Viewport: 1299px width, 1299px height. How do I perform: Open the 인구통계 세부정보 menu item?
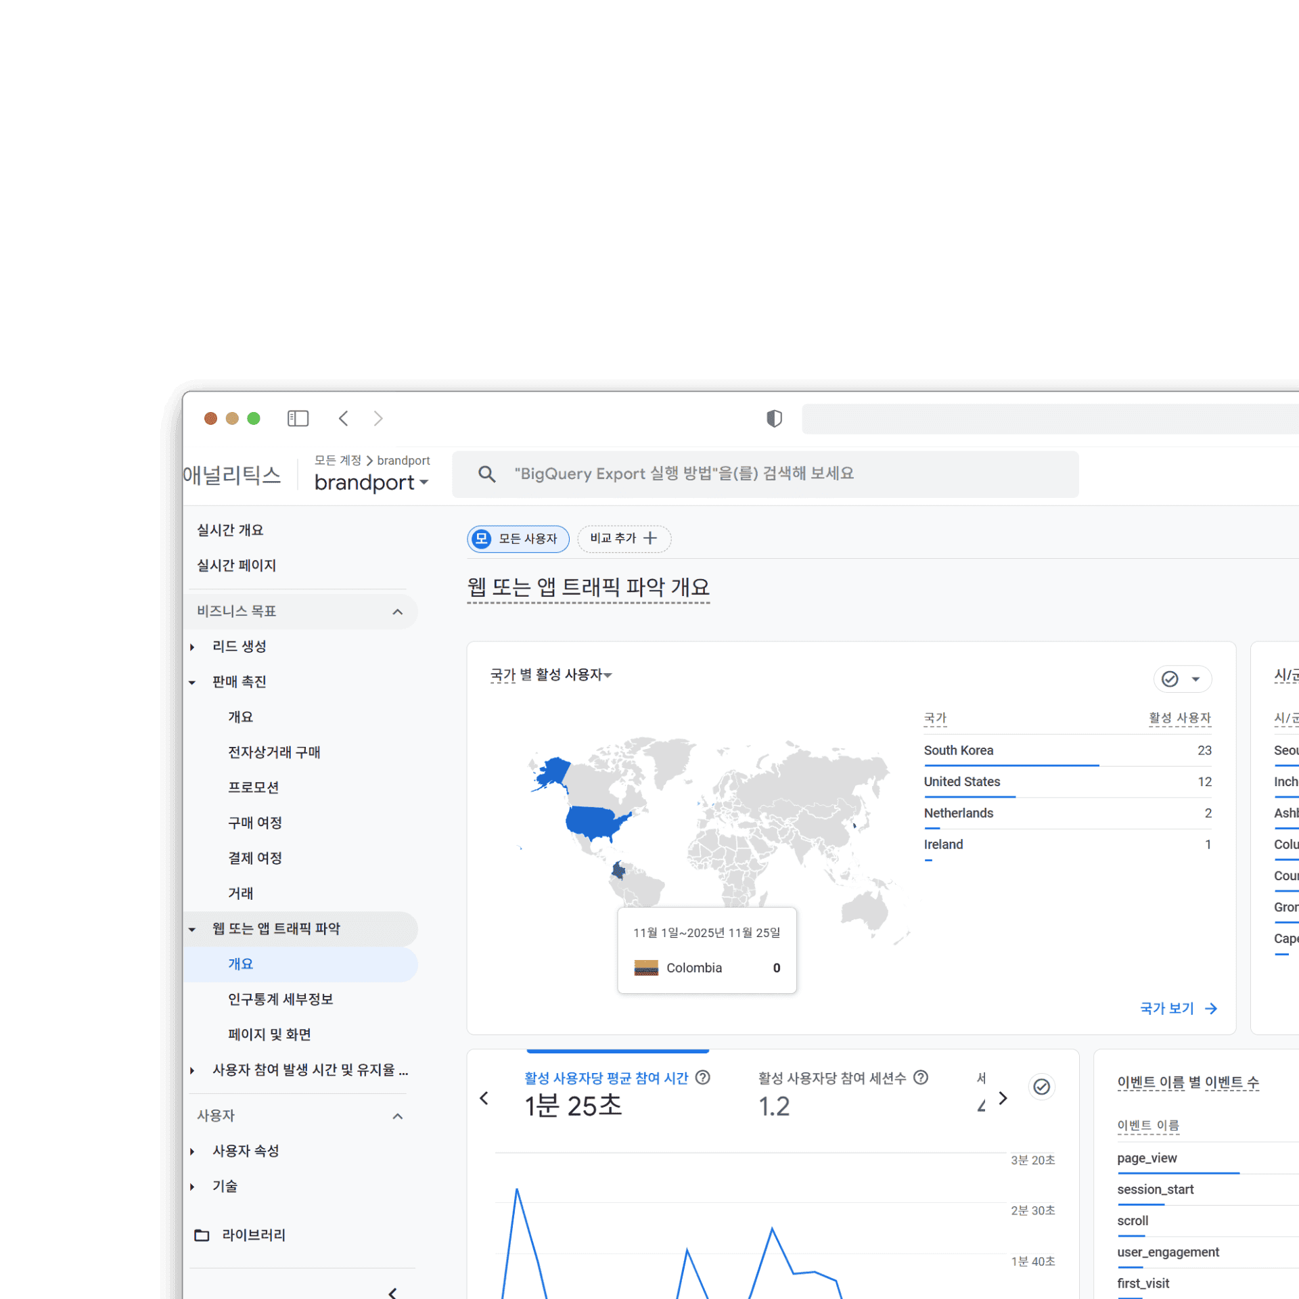point(280,999)
